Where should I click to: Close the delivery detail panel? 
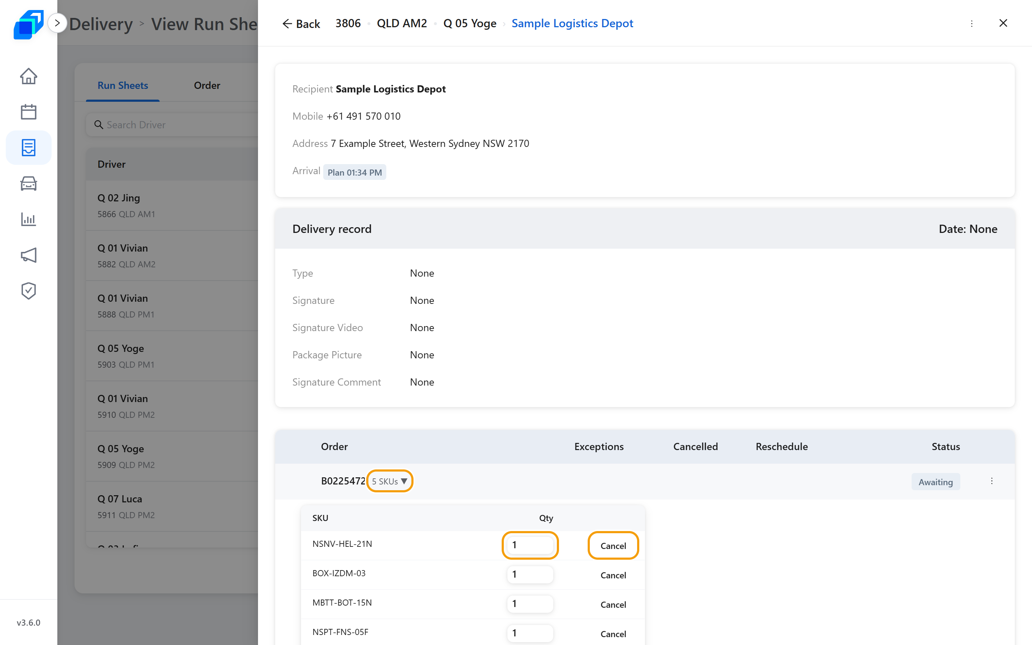1003,23
